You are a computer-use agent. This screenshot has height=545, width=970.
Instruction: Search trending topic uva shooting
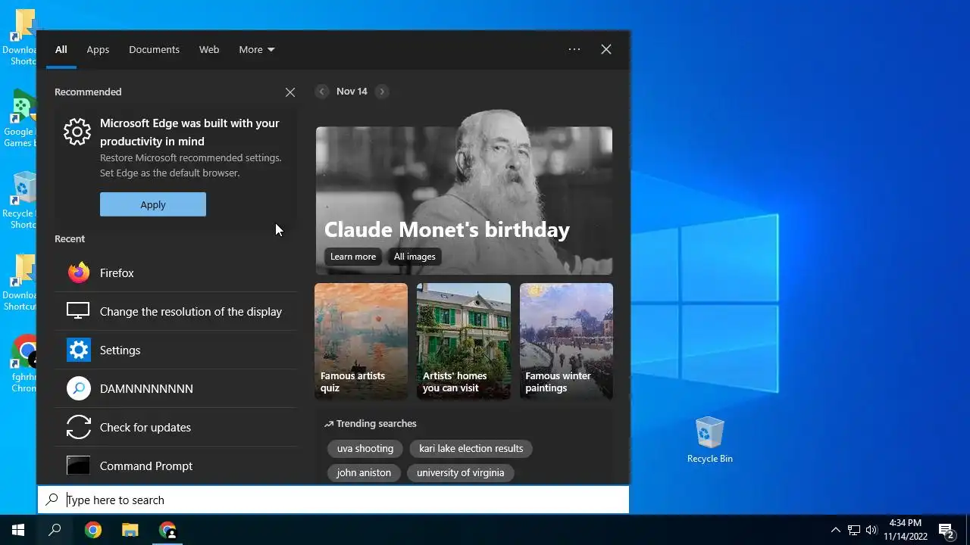point(365,448)
